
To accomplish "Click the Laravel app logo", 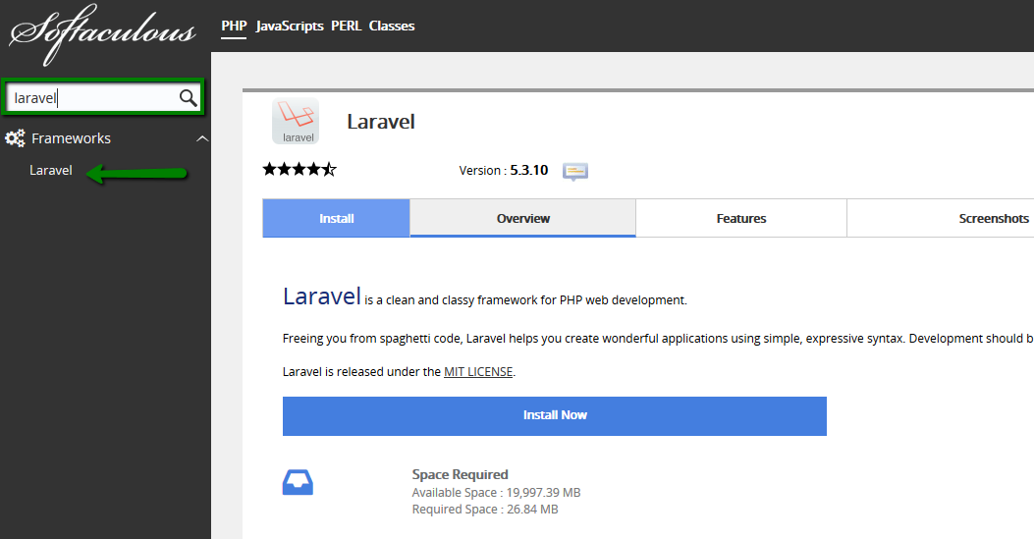I will (297, 121).
